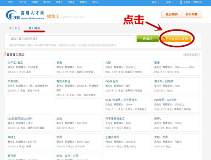Click the green 搜简历 search button

tap(148, 39)
